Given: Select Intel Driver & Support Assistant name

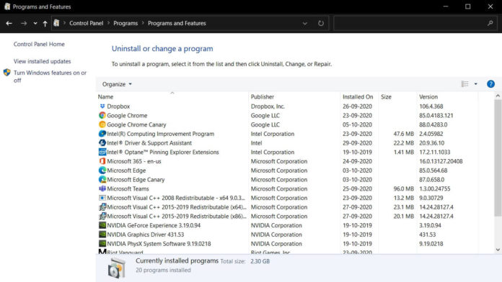Looking at the screenshot, I should click(x=149, y=142).
